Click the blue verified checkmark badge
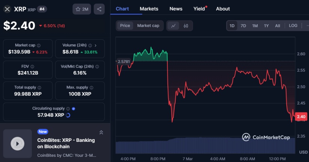The image size is (309, 162). coord(73,109)
